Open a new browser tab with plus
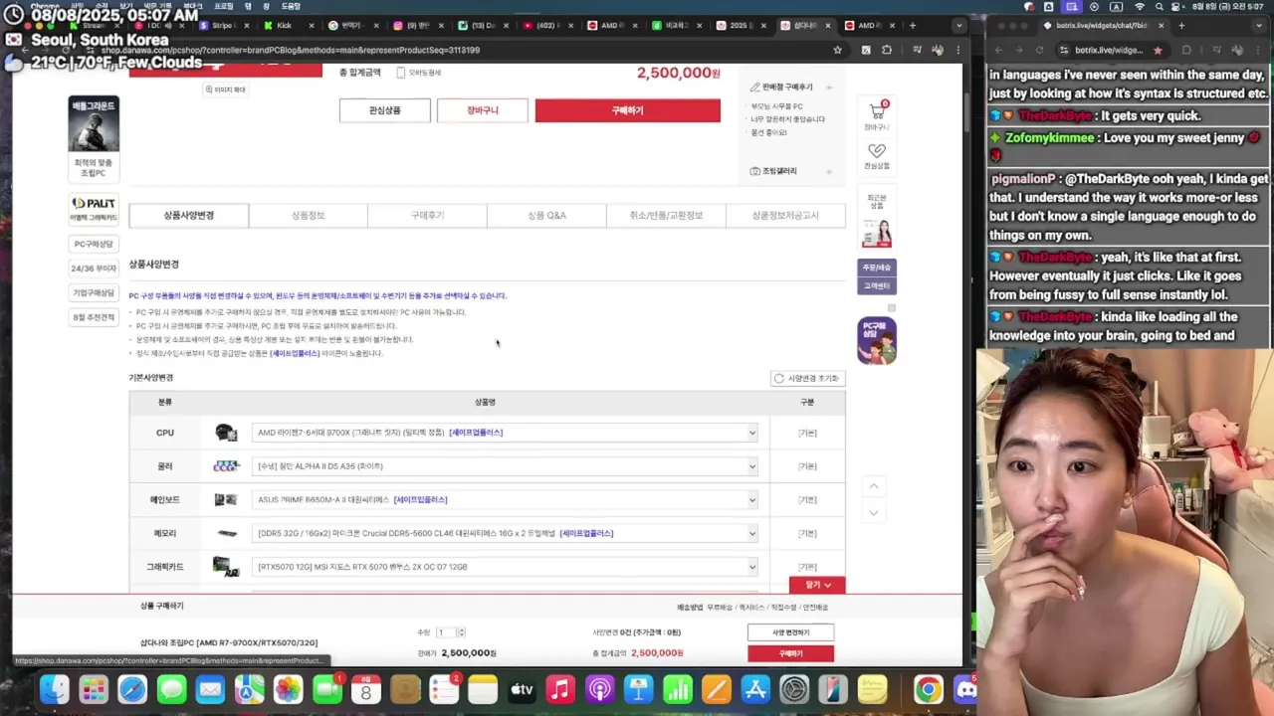Viewport: 1274px width, 716px height. 913,25
